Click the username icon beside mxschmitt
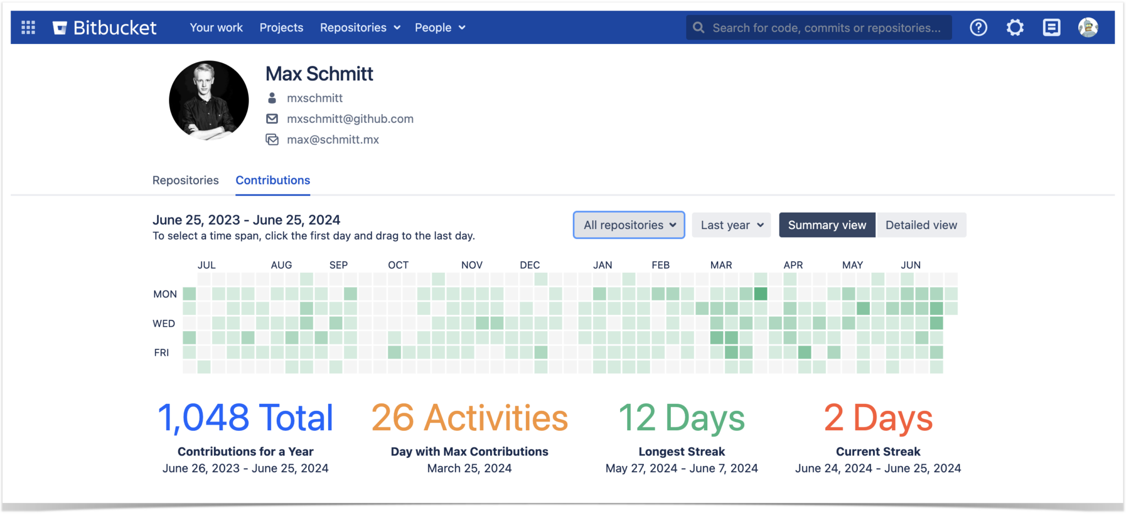This screenshot has width=1129, height=515. (x=272, y=97)
